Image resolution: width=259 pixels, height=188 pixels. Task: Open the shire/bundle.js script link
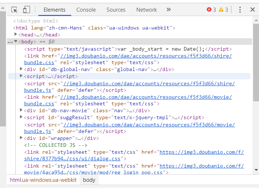pos(129,87)
